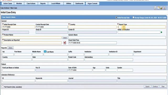Click the reporter State field
The height and width of the screenshot is (95, 168).
coord(50,60)
